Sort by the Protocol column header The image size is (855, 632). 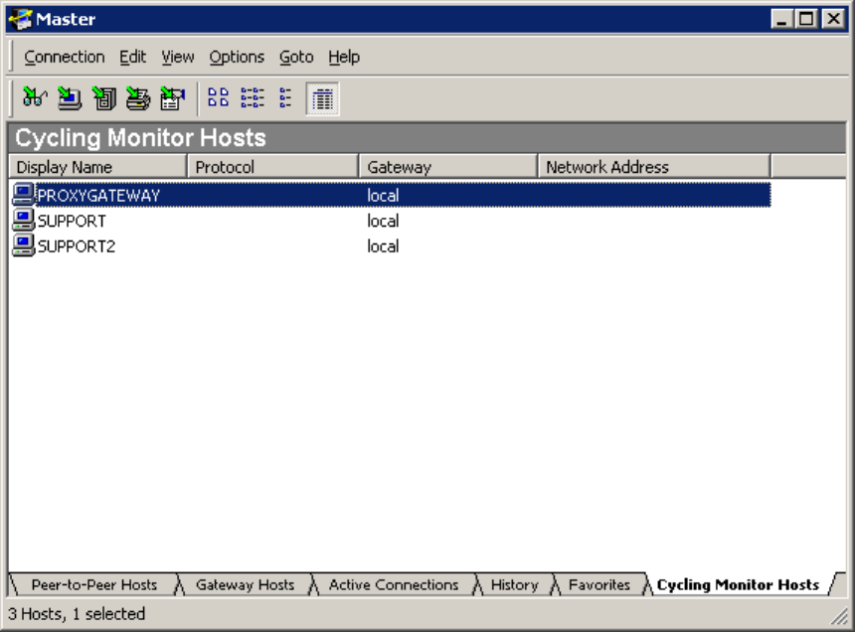click(x=272, y=167)
